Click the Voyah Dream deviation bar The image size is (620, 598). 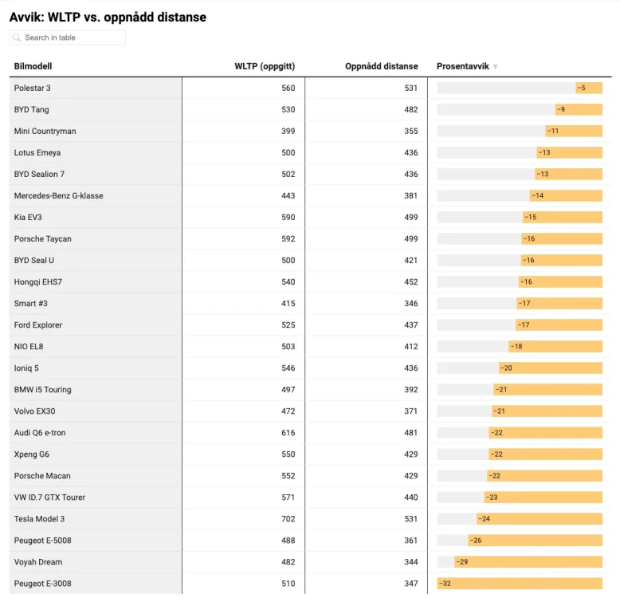point(528,562)
